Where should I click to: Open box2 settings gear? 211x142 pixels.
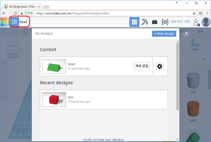tap(160, 66)
